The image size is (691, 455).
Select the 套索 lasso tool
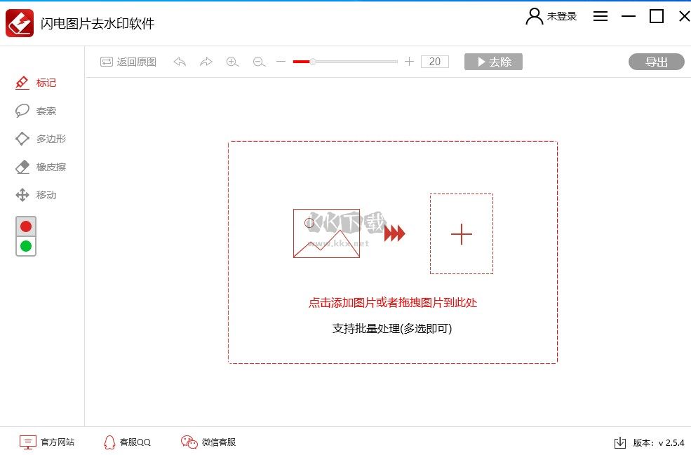point(43,111)
